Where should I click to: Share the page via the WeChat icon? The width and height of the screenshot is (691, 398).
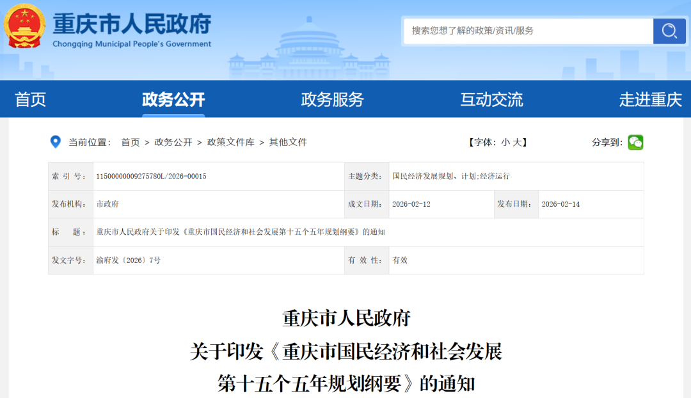(x=635, y=142)
